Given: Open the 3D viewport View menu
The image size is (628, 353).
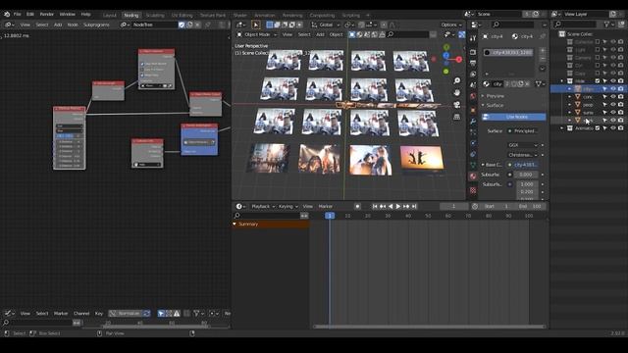Looking at the screenshot, I should (288, 35).
